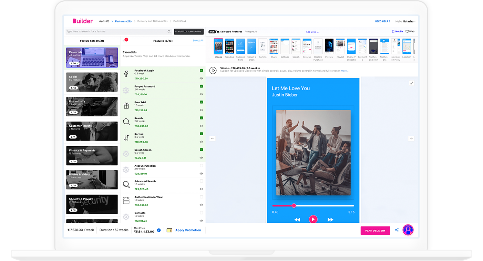483x261 pixels.
Task: Go to Apps (1) breadcrumb step
Action: 104,21
